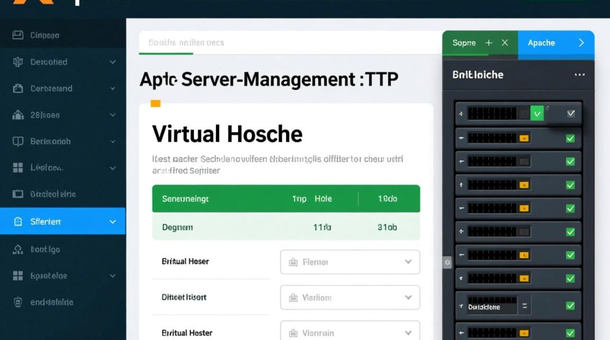The height and width of the screenshot is (340, 610).
Task: Toggle checkbox on the Dufaidene server row
Action: click(x=570, y=306)
